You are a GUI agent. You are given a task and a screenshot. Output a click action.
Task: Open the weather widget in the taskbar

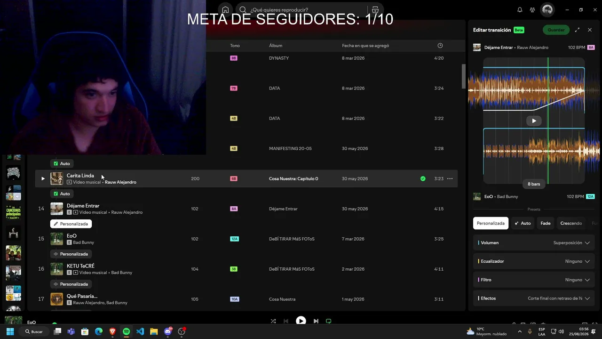coord(486,331)
